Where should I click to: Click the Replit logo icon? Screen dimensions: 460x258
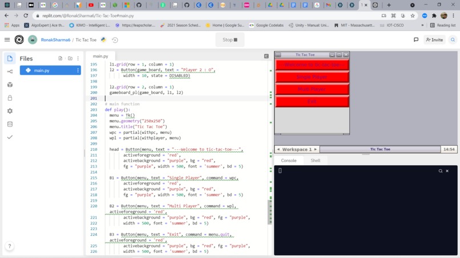pyautogui.click(x=19, y=39)
